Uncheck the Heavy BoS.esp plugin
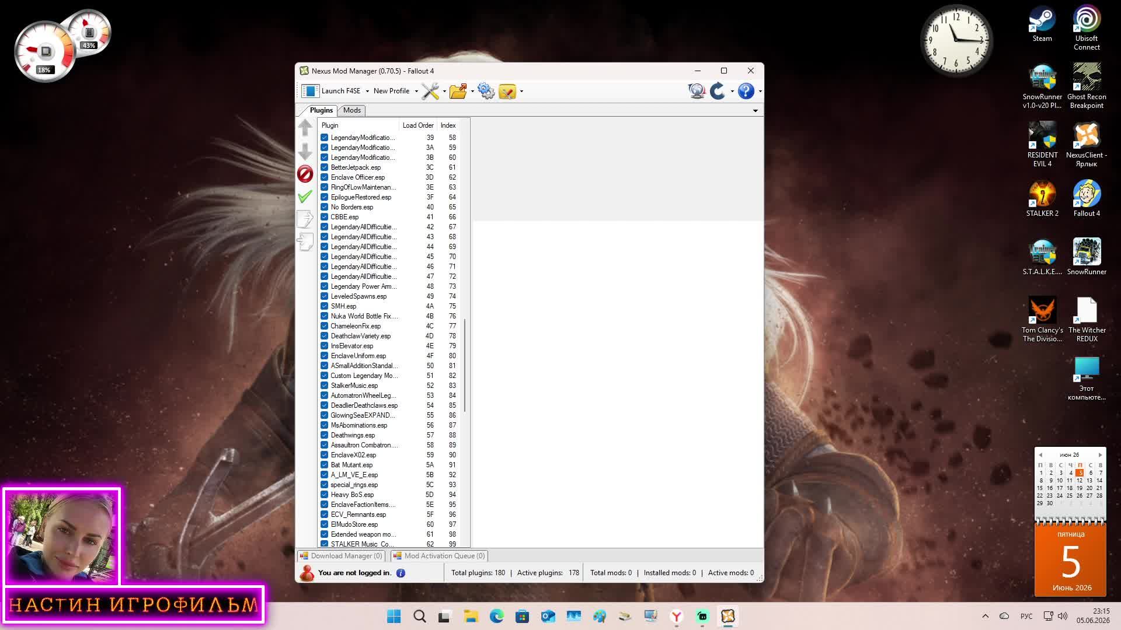 pyautogui.click(x=325, y=495)
